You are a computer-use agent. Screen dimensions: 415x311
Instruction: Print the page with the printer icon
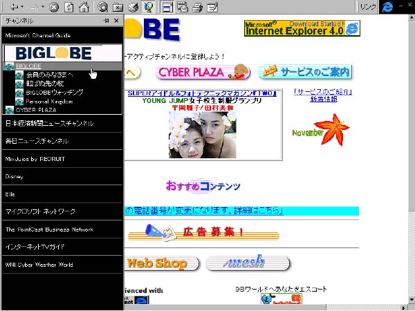197,7
